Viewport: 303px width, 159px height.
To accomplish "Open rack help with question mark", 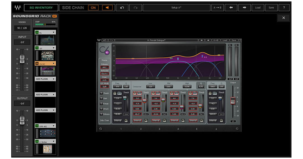I will click(x=284, y=8).
